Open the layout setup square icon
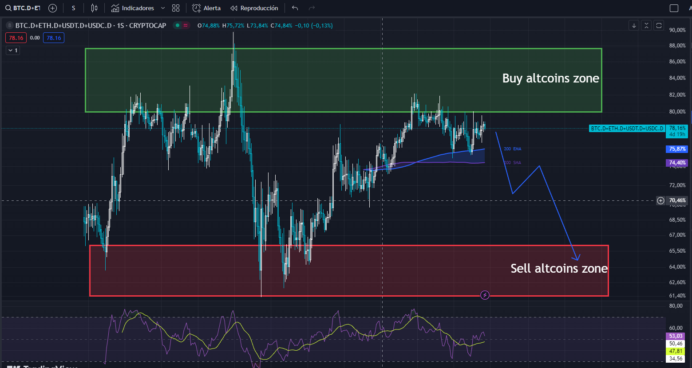 (674, 8)
